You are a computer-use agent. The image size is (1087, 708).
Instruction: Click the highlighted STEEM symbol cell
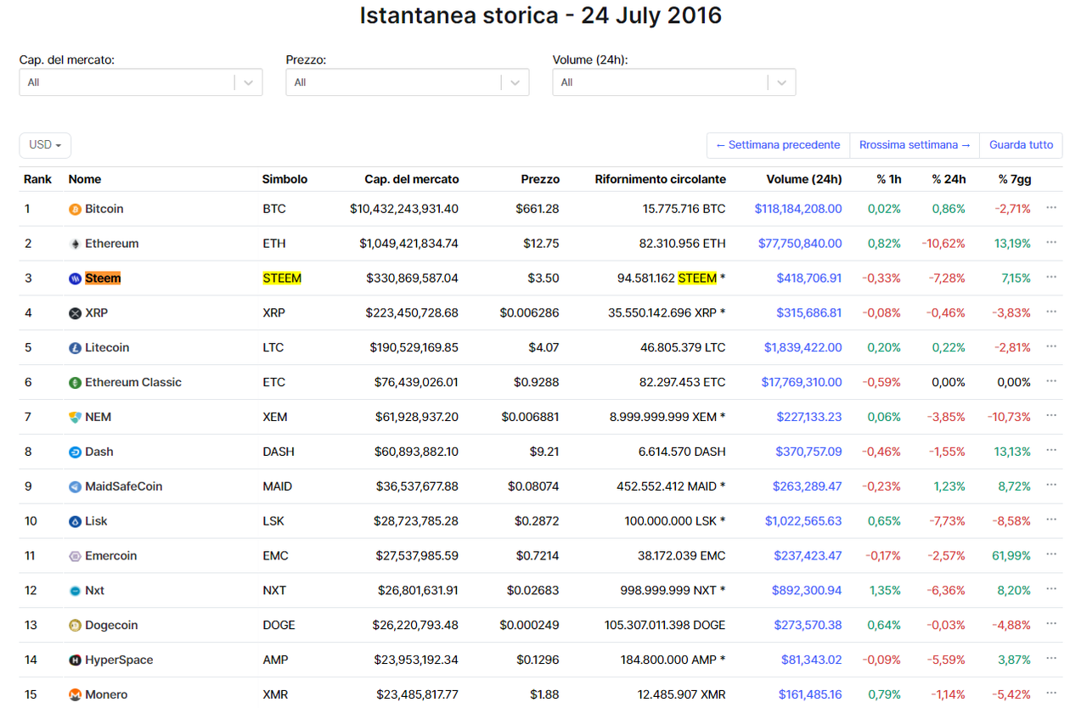tap(282, 278)
